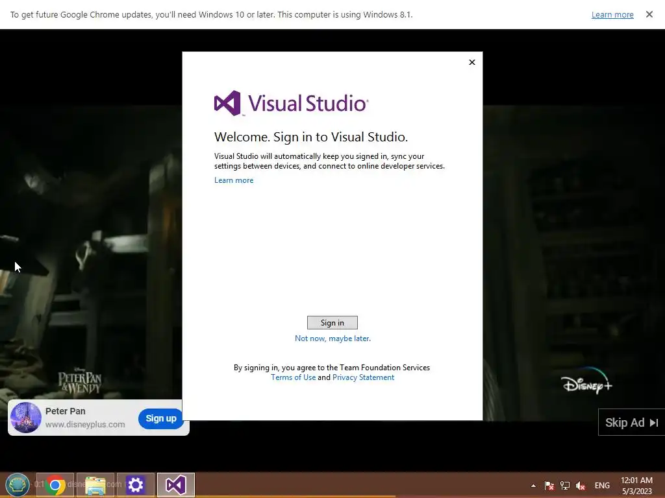Open network status tray icon
The height and width of the screenshot is (498, 665).
coord(565,485)
